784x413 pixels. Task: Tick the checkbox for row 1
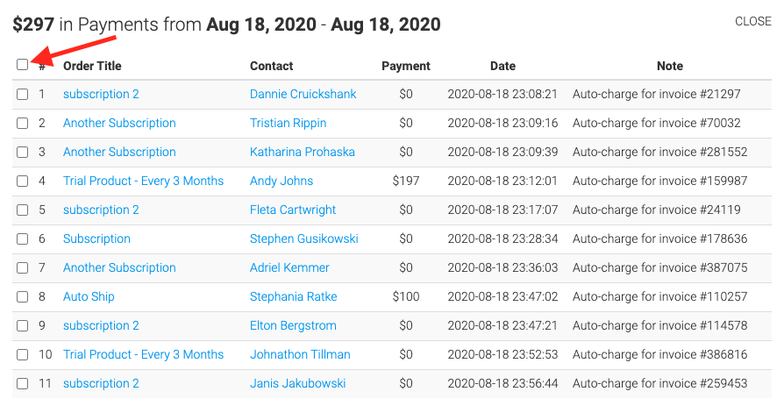point(22,94)
